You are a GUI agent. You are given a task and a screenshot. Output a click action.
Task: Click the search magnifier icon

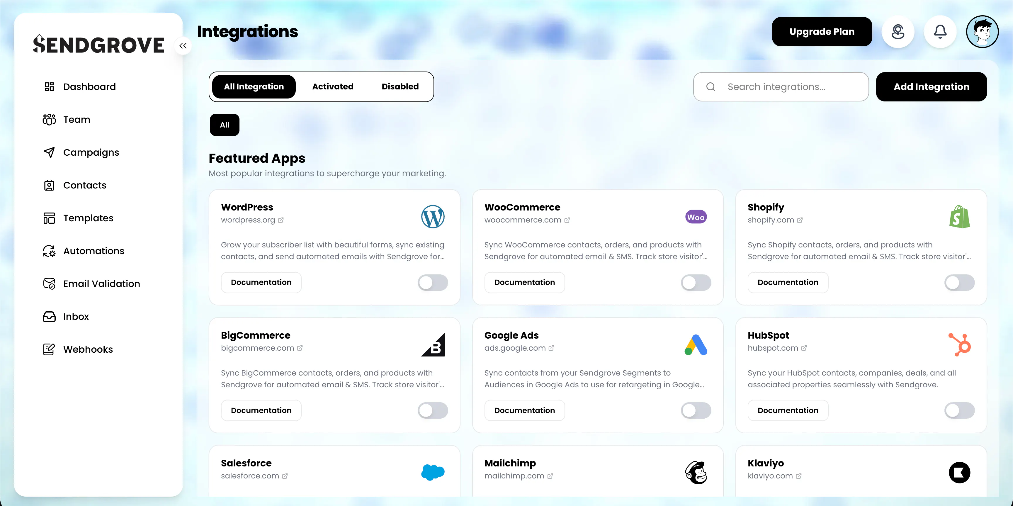click(711, 86)
